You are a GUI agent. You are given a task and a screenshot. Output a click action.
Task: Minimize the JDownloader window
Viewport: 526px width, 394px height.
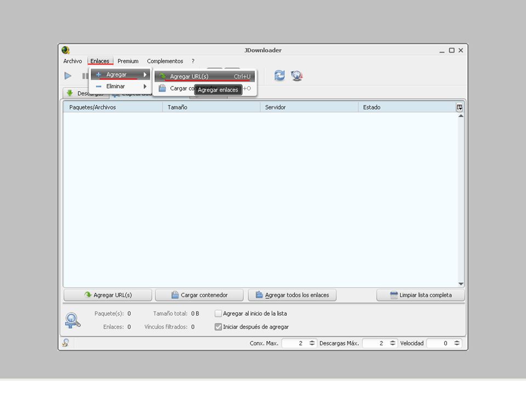pyautogui.click(x=442, y=50)
